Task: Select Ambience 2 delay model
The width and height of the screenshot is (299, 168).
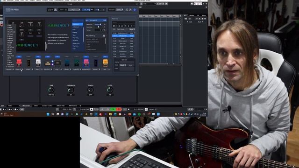Action: tap(76, 27)
